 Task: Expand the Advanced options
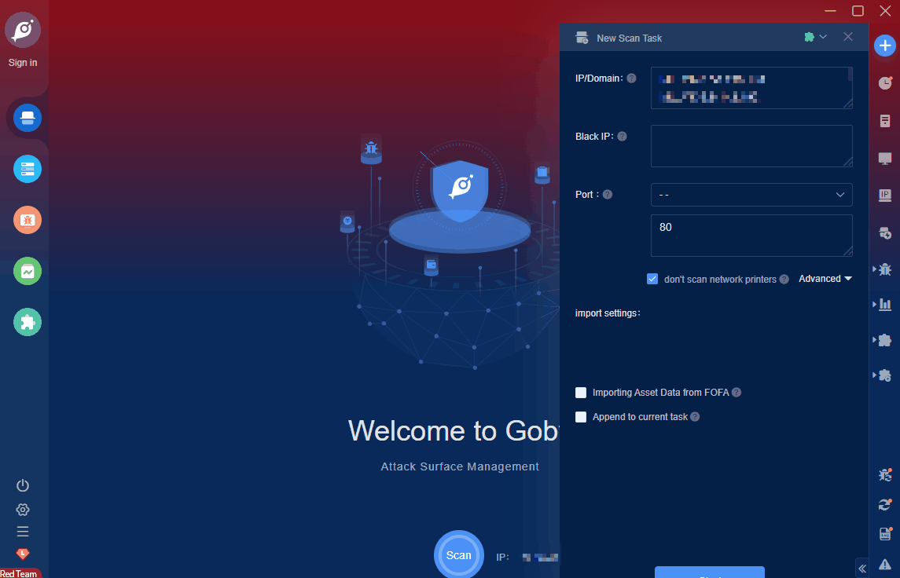pyautogui.click(x=825, y=279)
